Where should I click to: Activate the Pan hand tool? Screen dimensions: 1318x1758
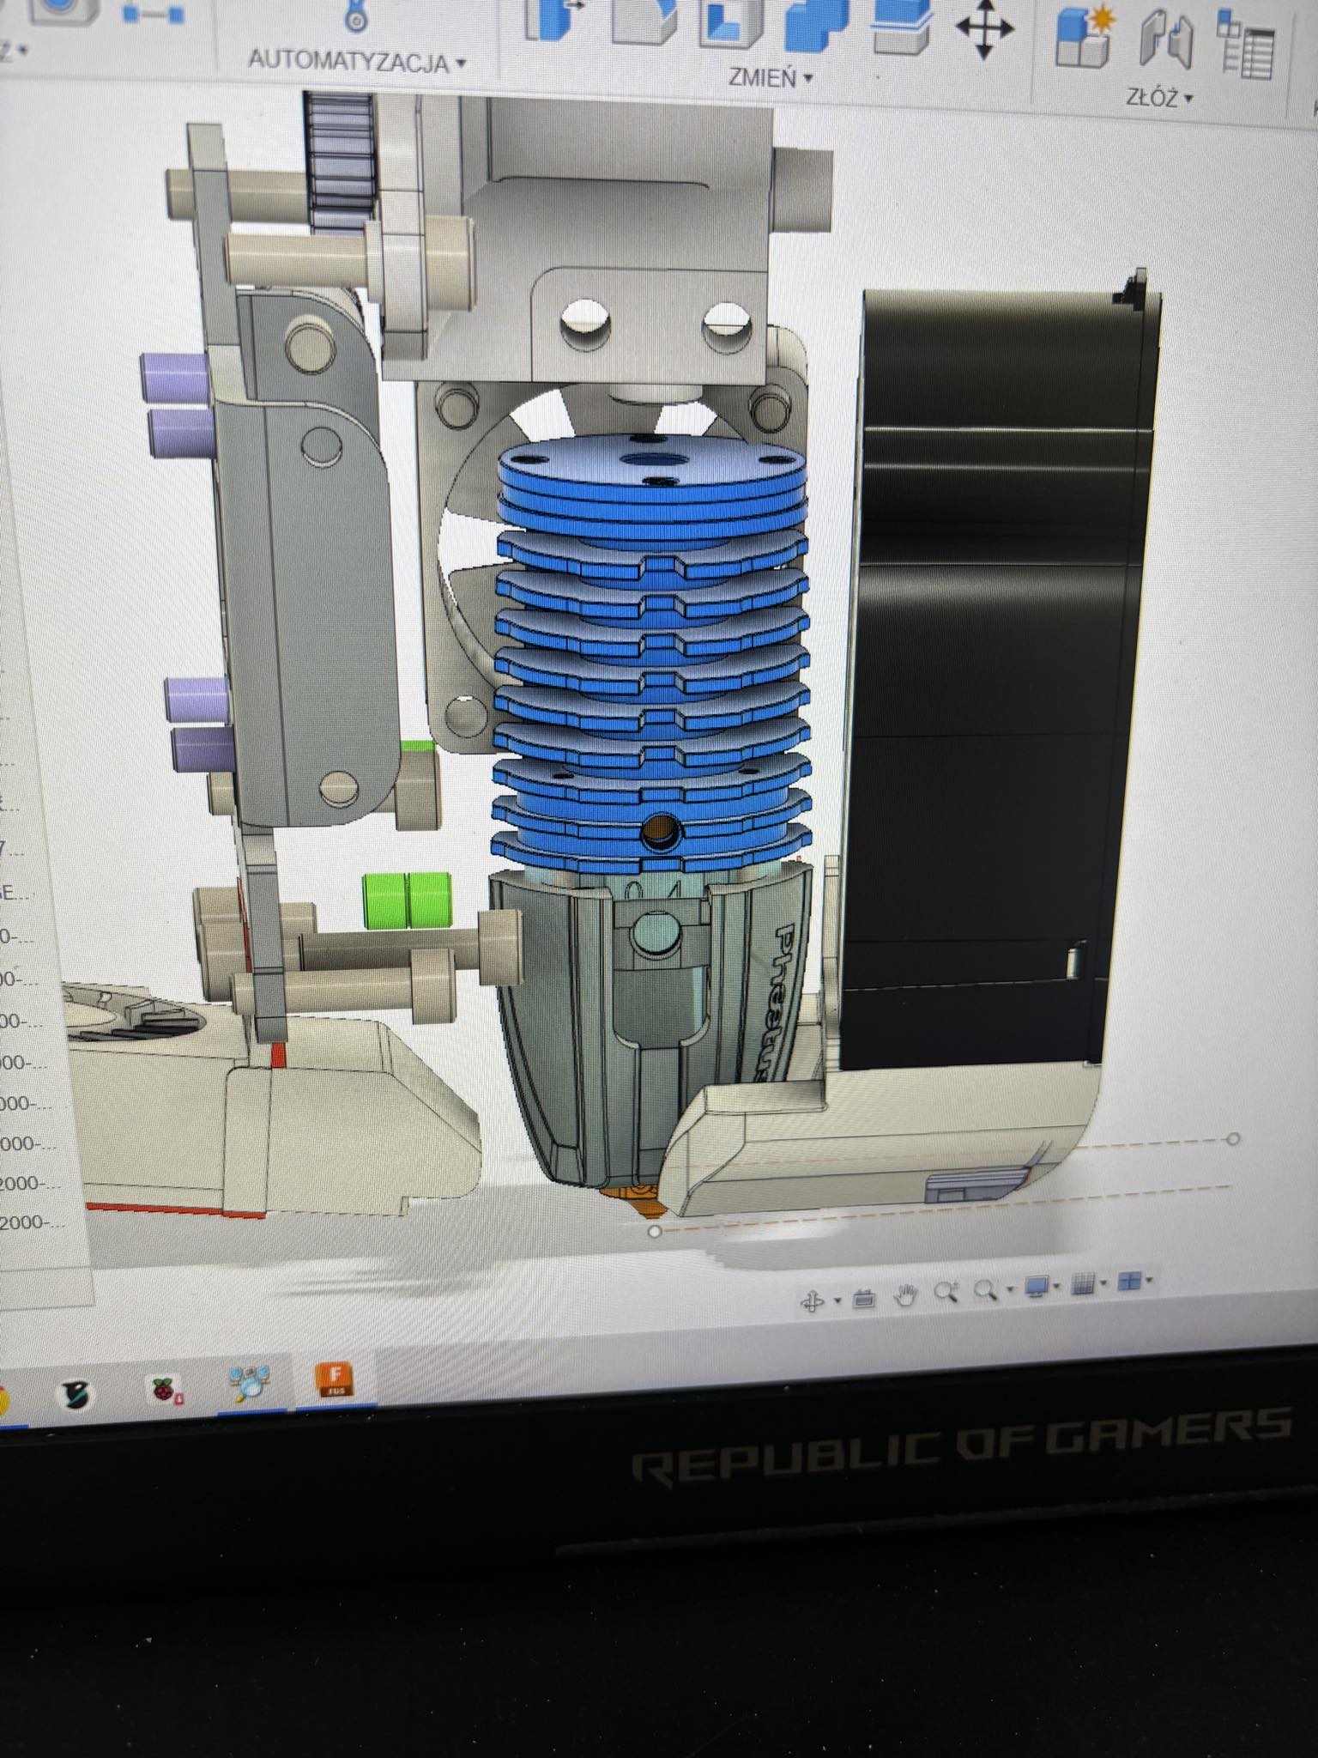905,1295
